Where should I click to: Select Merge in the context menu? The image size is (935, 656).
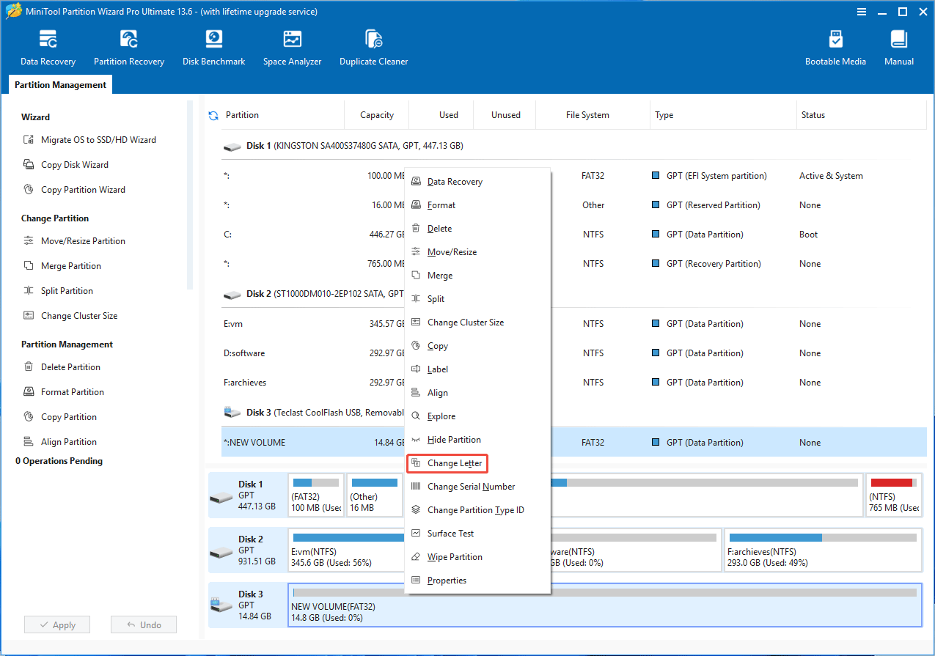point(477,276)
